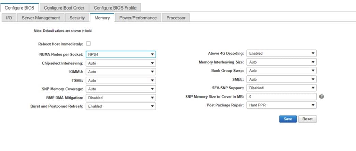Open the Bank Group Swap dropdown
This screenshot has height=151, width=356.
pos(282,71)
